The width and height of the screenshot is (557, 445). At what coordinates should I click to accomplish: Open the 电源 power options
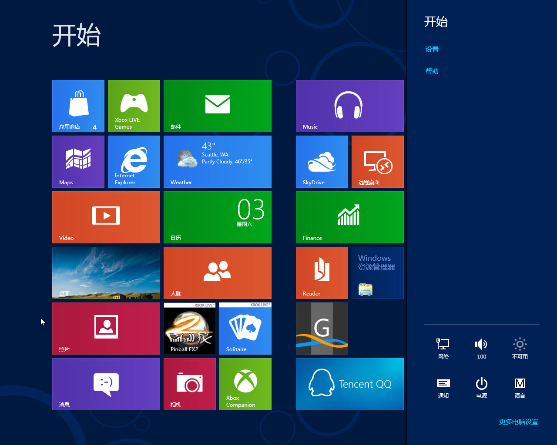pyautogui.click(x=481, y=388)
